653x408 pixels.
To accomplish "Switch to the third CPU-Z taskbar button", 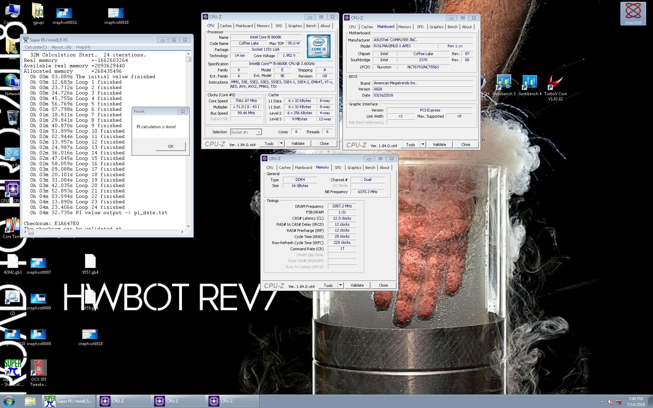I will tap(233, 401).
